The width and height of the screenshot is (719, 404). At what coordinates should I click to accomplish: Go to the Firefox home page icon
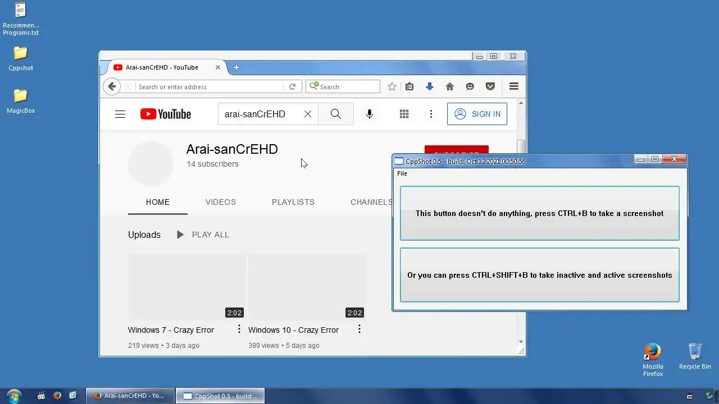pos(449,86)
